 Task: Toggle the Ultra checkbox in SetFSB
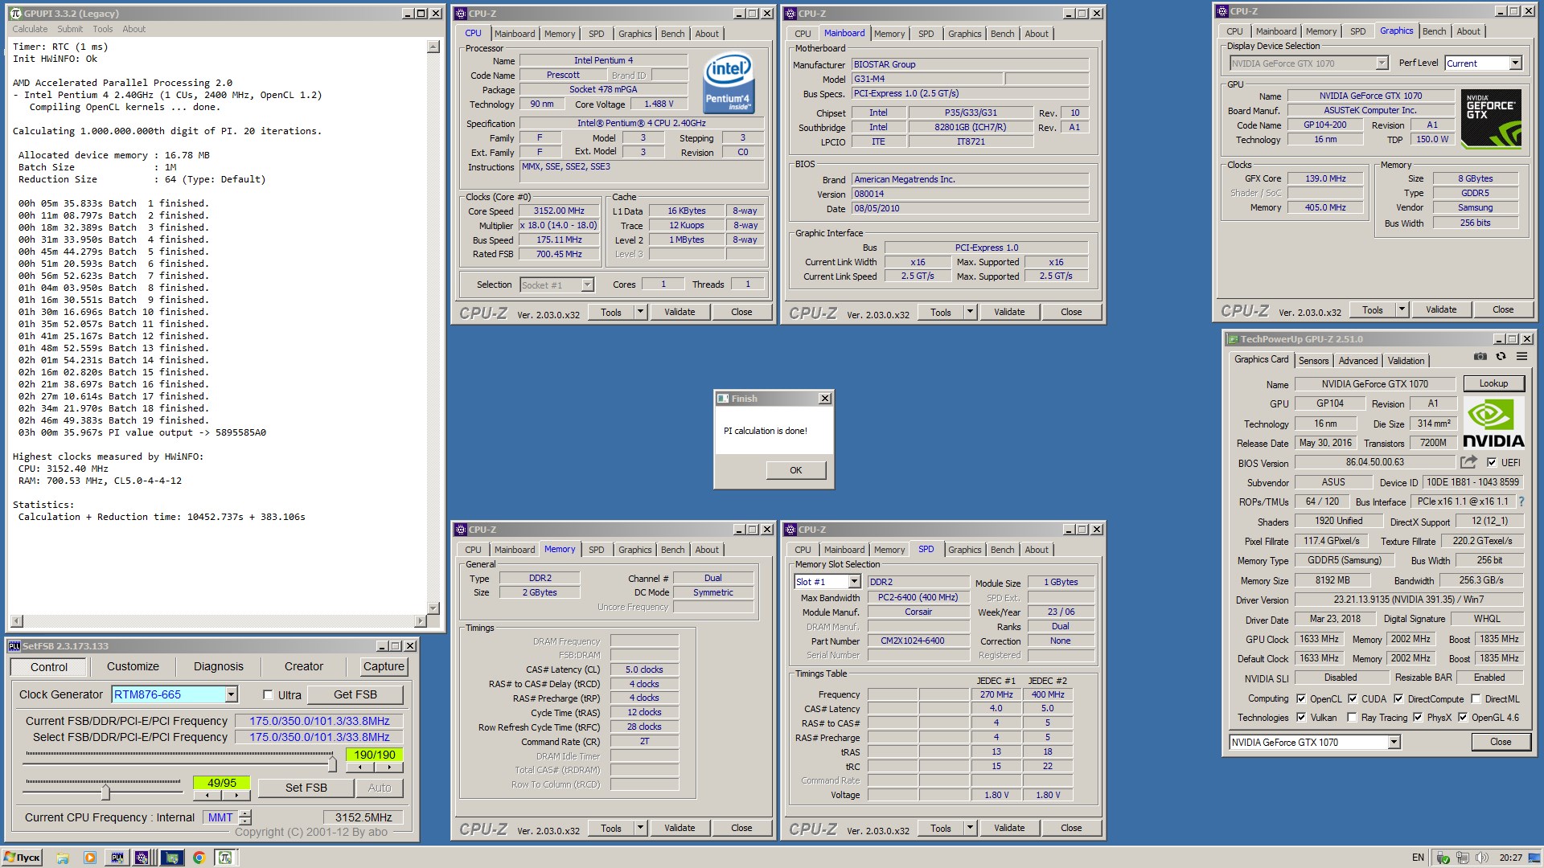tap(268, 695)
